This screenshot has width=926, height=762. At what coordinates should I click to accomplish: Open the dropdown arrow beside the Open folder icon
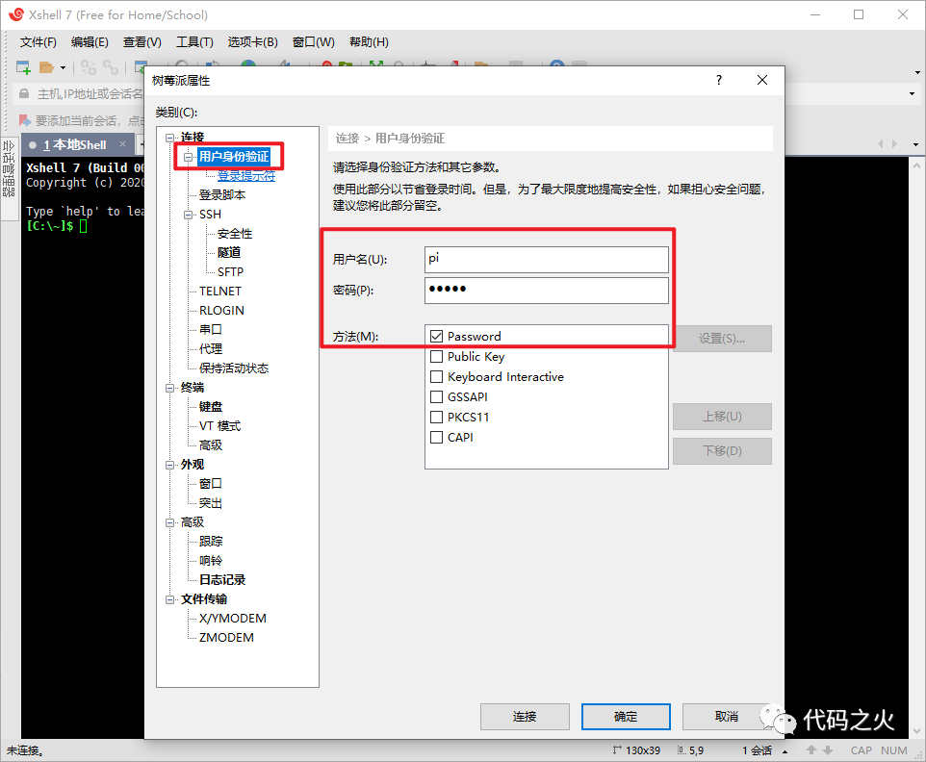[63, 68]
